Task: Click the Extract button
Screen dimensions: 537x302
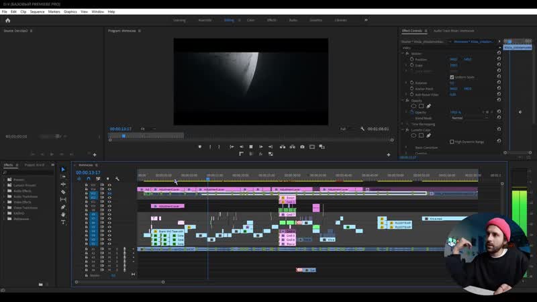Action: tap(293, 146)
